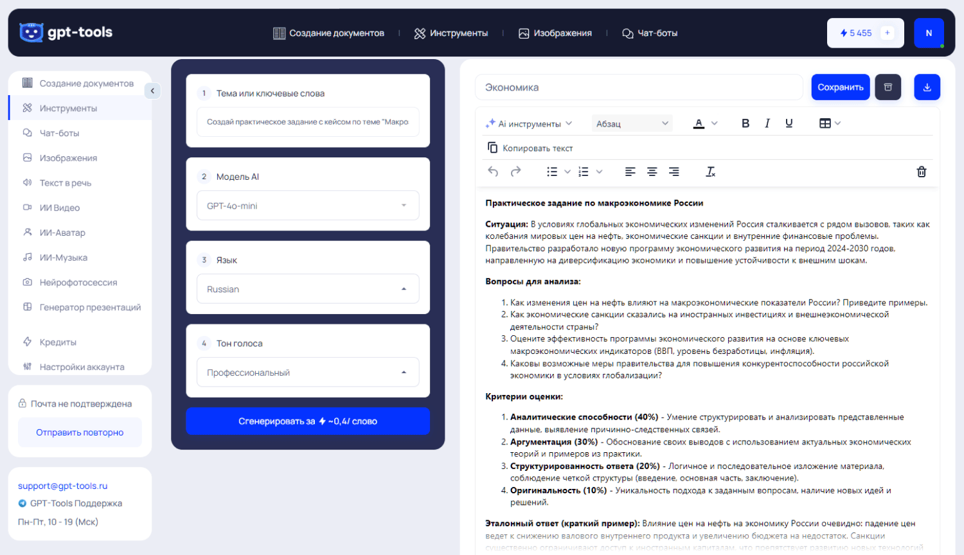Screen dimensions: 964x555
Task: Collapse the left sidebar with arrow
Action: (x=152, y=91)
